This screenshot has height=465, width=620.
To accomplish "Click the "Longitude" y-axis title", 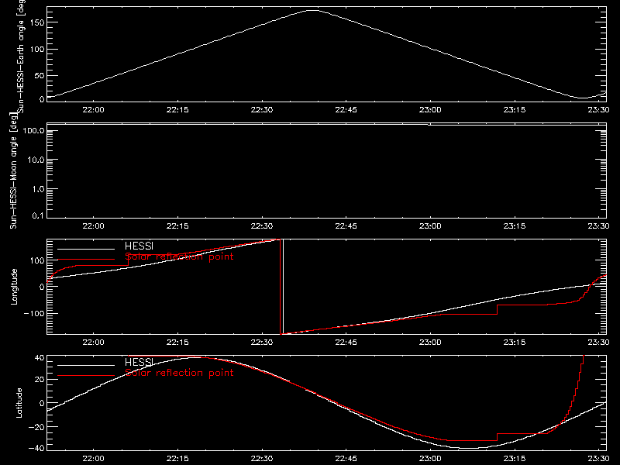I will click(14, 287).
